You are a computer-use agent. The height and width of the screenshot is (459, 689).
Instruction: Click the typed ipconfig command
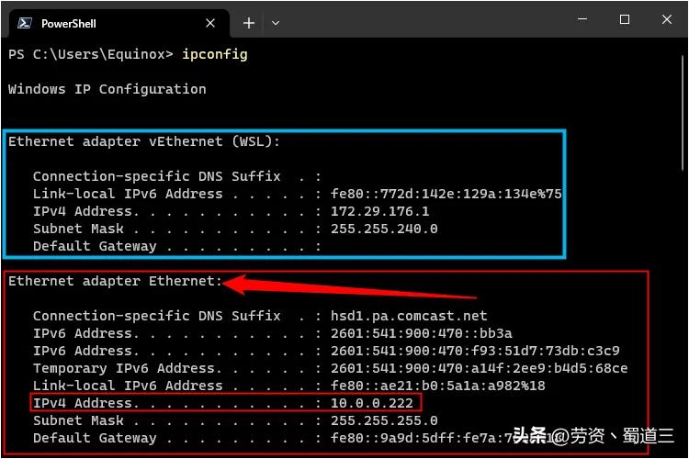point(214,54)
